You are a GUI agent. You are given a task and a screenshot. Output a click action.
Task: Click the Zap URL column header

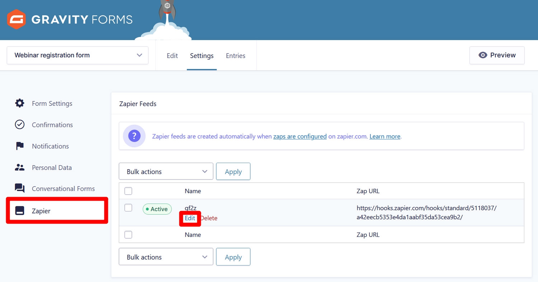click(x=368, y=191)
